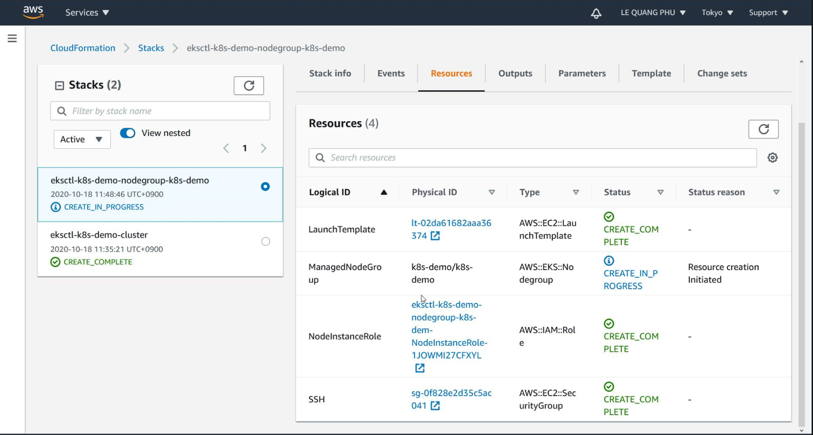Image resolution: width=813 pixels, height=435 pixels.
Task: Switch to the Template tab
Action: (651, 73)
